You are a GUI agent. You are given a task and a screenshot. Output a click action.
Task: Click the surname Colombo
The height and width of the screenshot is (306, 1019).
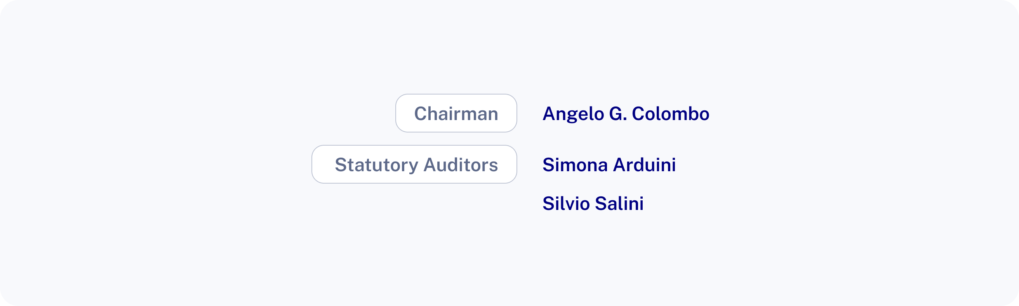pos(670,113)
